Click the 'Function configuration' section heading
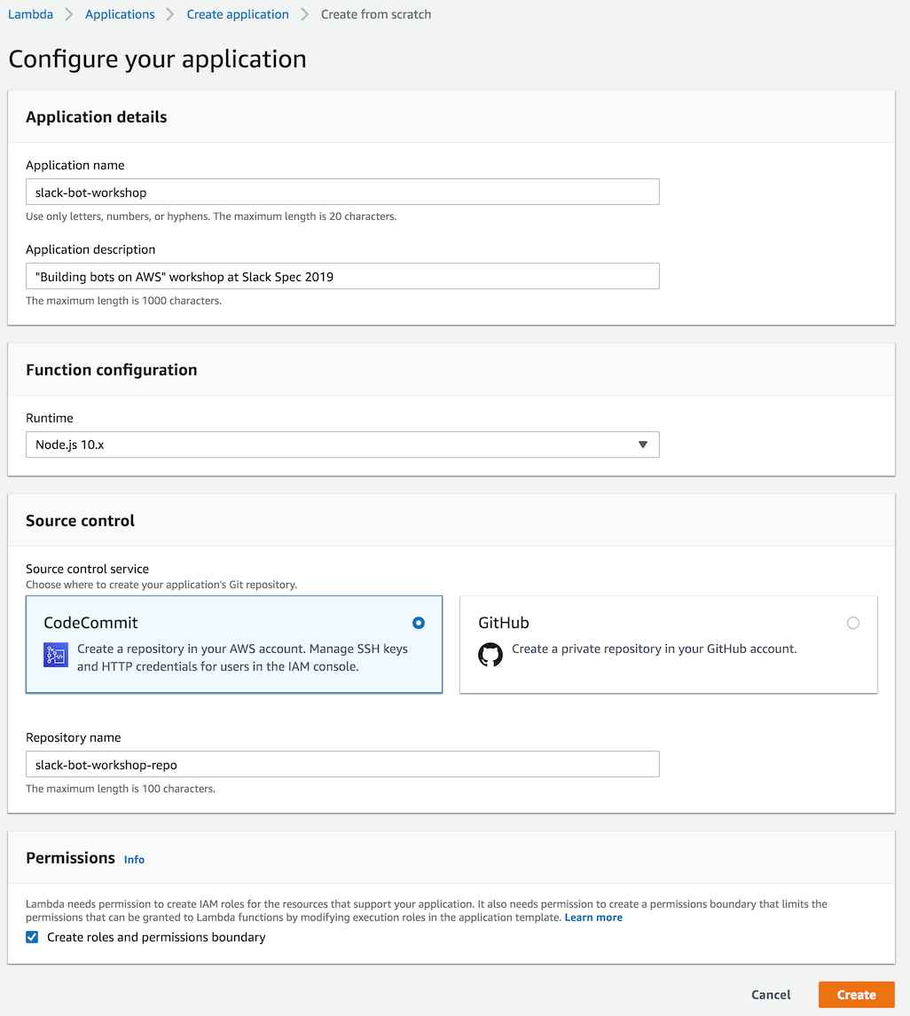This screenshot has height=1016, width=910. [112, 369]
